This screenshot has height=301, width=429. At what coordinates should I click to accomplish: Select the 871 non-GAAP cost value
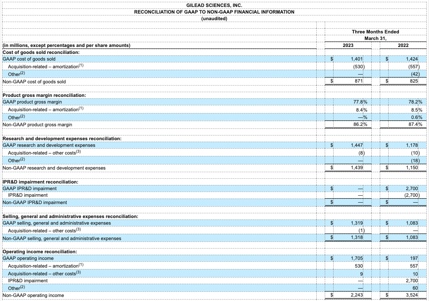click(359, 81)
